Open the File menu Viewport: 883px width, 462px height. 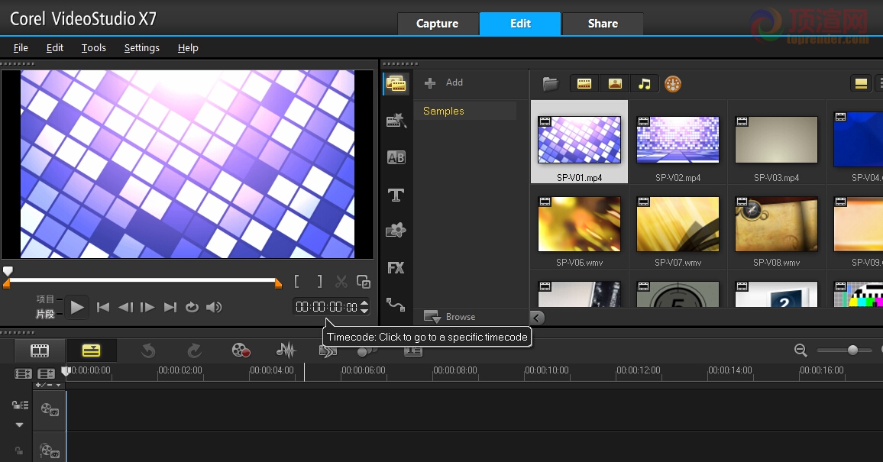pyautogui.click(x=21, y=48)
